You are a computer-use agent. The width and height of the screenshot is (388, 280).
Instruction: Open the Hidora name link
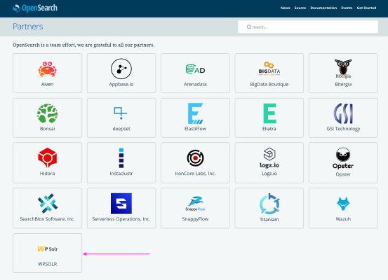tap(47, 174)
